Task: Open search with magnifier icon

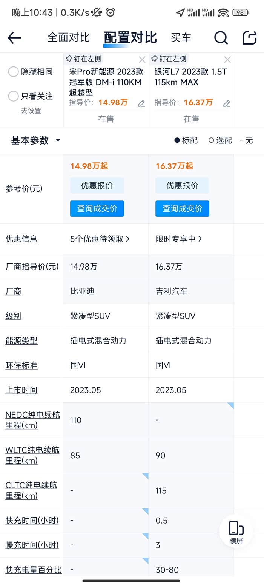Action: coord(221,38)
